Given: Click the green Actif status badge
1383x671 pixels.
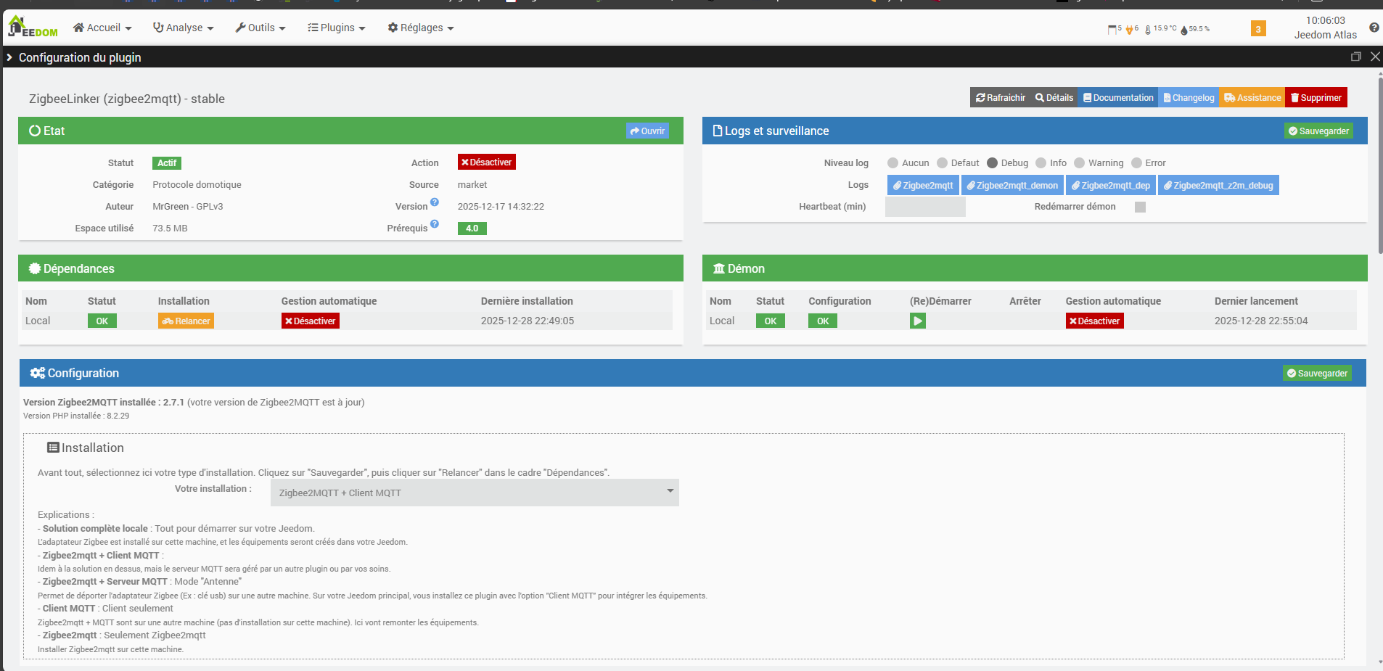Looking at the screenshot, I should [x=167, y=163].
